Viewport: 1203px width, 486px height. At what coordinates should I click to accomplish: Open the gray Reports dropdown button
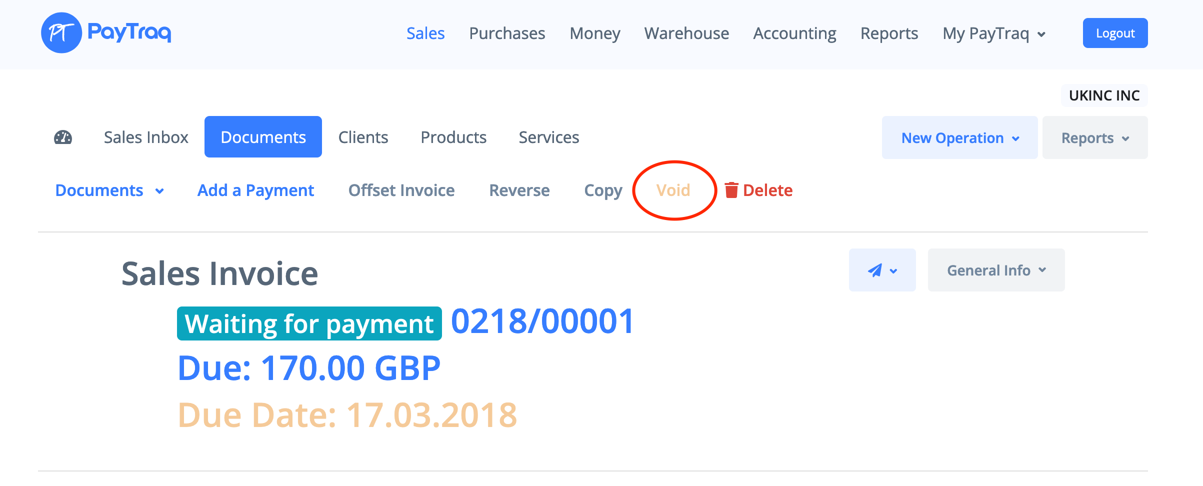coord(1094,138)
